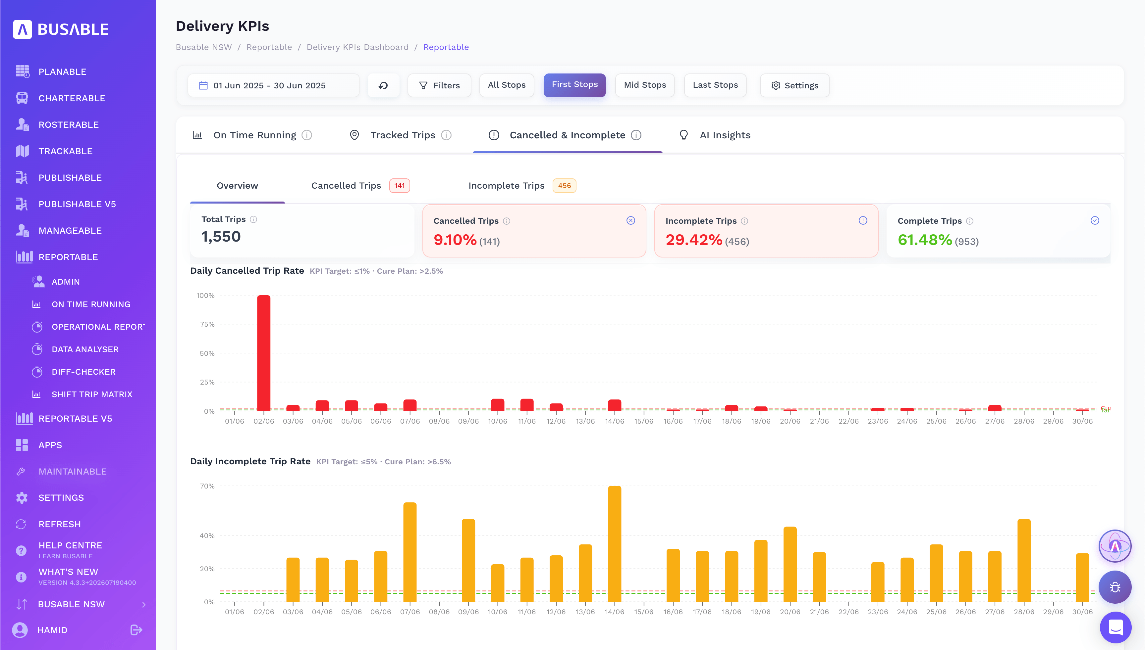Select the First Stops filter

(x=574, y=85)
